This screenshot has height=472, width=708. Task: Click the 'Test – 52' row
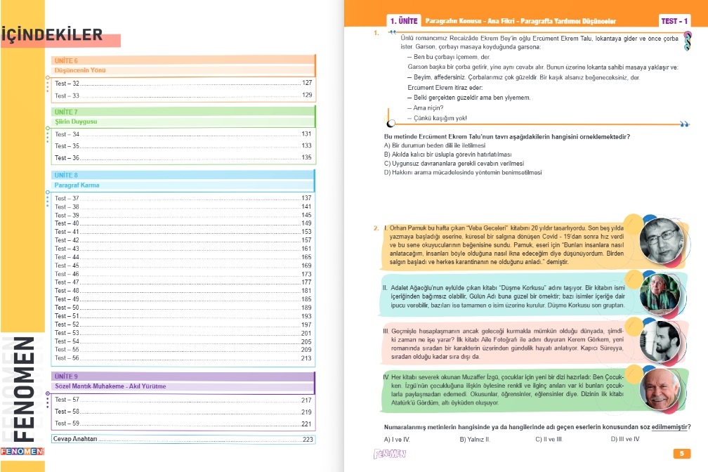183,324
